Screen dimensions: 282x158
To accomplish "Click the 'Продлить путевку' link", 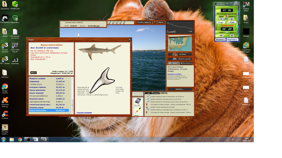I will [x=174, y=74].
